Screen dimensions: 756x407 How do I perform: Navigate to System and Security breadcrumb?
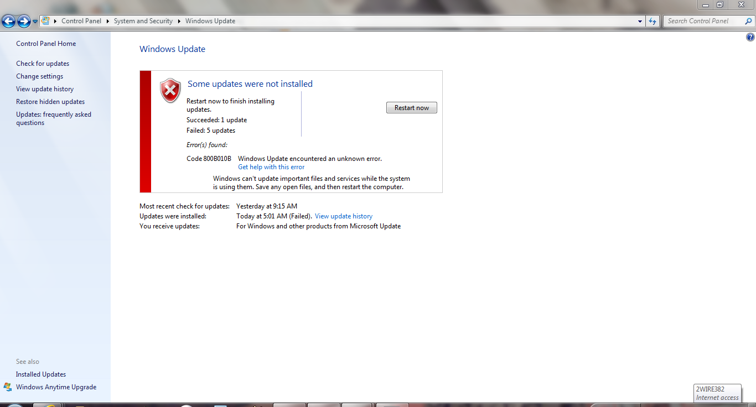143,21
